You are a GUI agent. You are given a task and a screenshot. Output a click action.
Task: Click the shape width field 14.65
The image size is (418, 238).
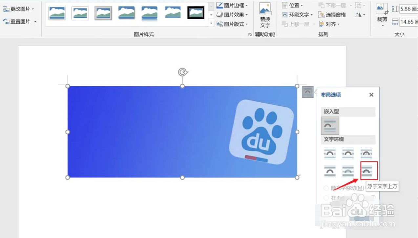point(408,22)
